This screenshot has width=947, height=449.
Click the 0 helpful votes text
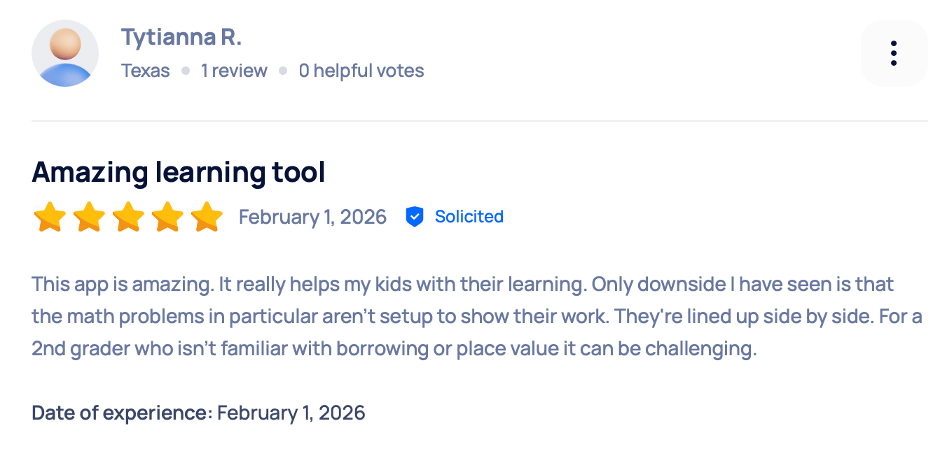click(x=361, y=71)
